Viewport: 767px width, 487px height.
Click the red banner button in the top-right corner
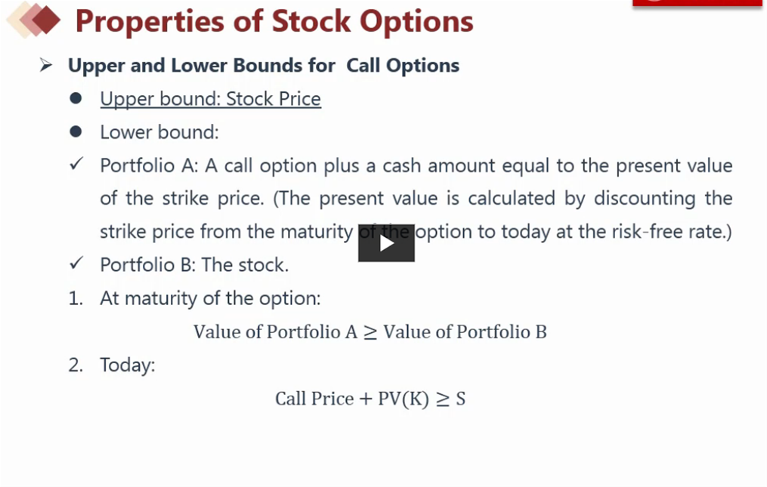697,3
